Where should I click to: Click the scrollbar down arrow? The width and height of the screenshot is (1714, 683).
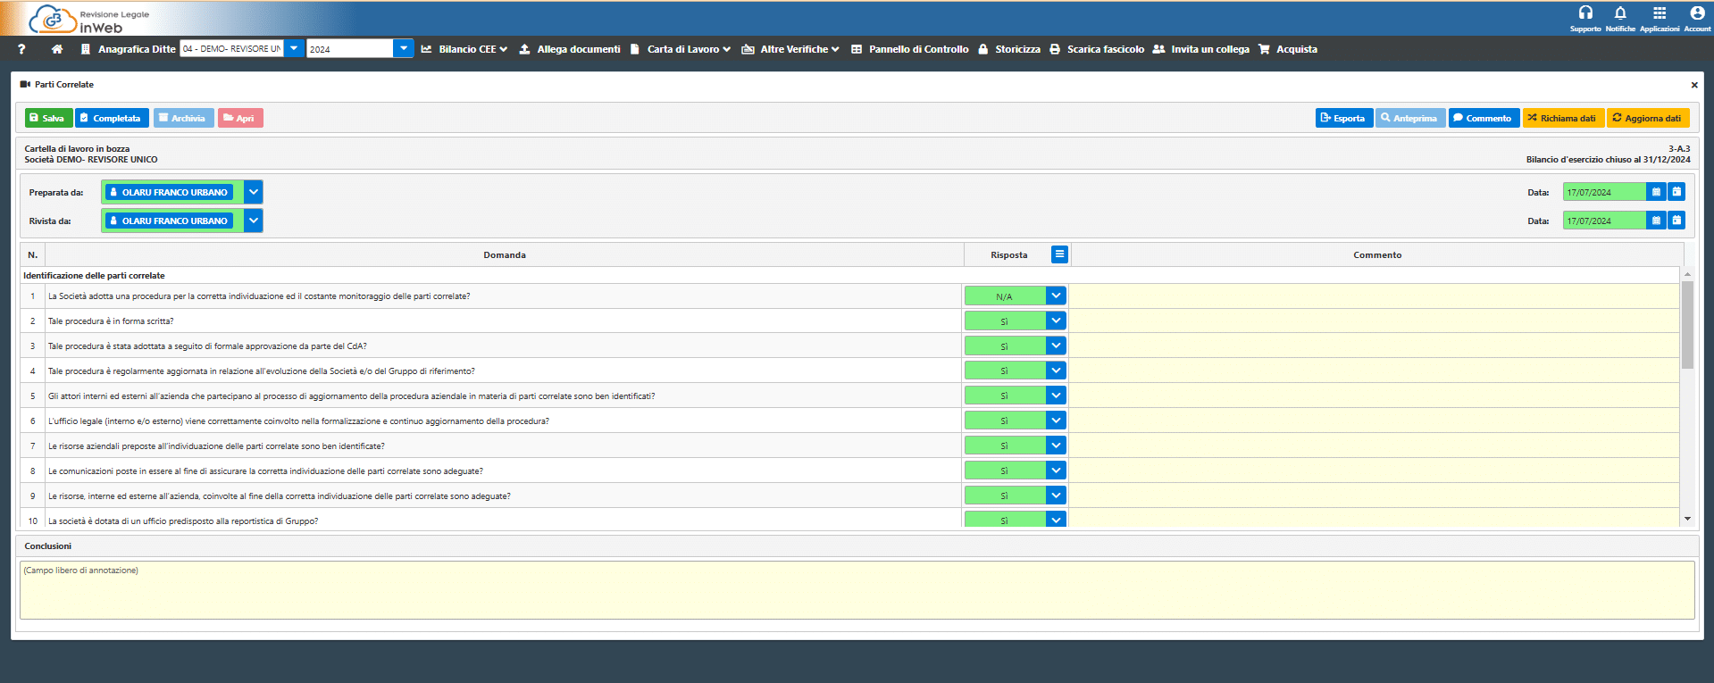coord(1687,519)
